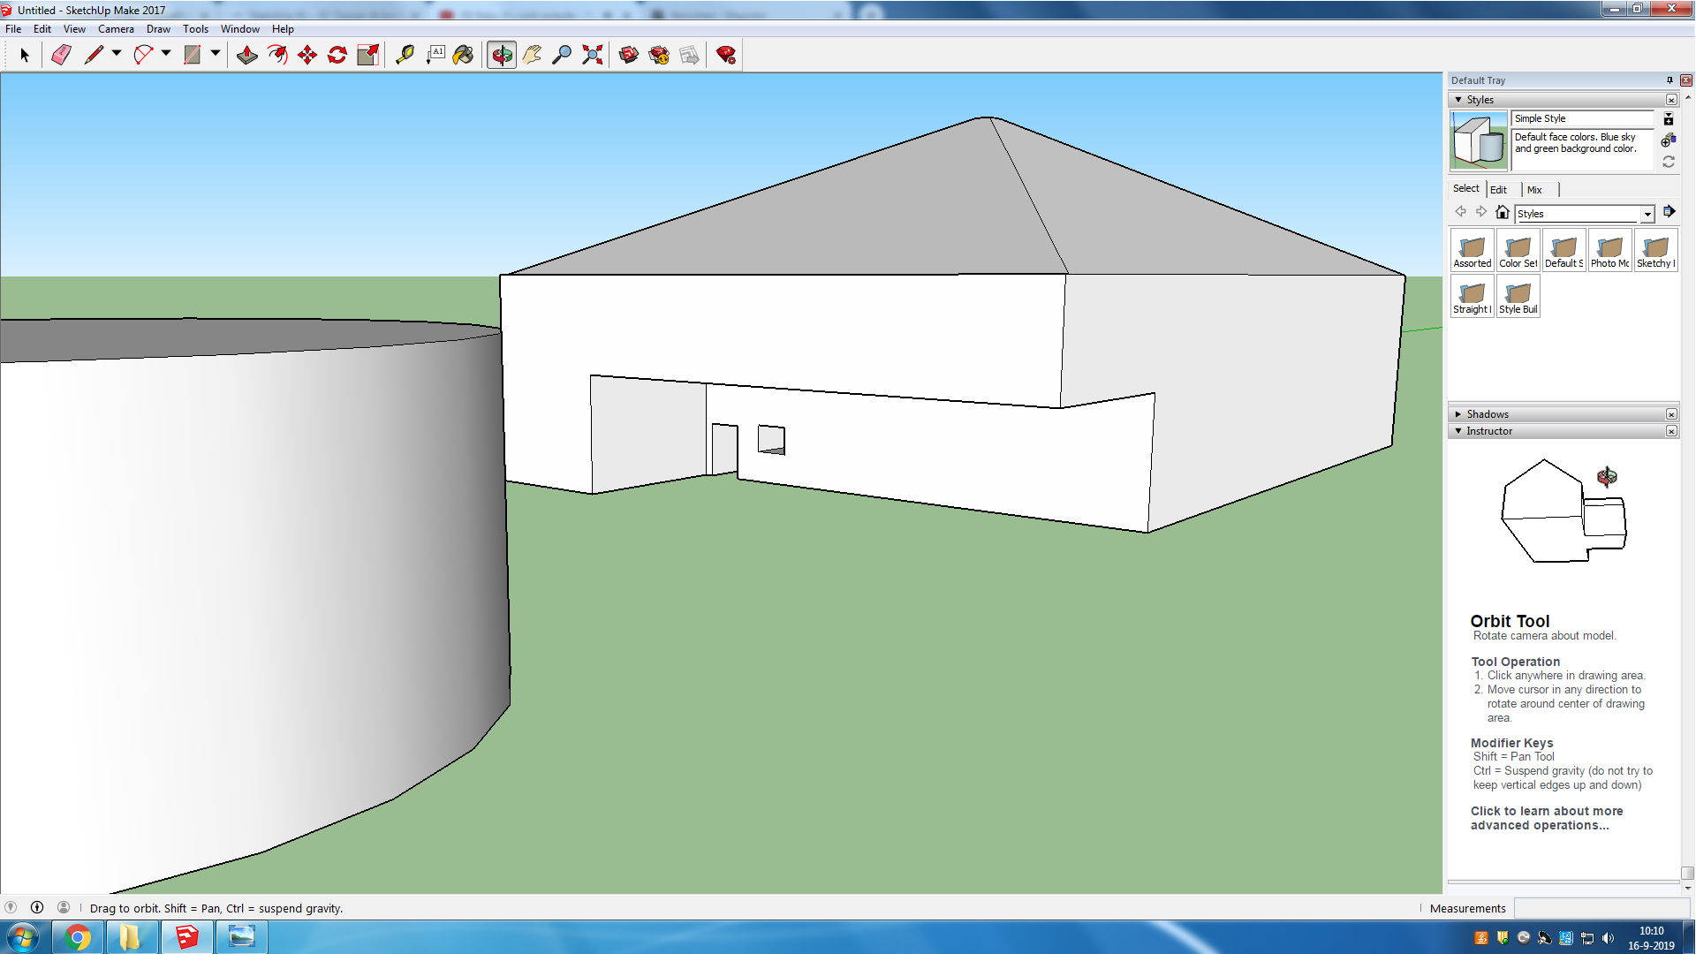Pick the Tape Measure tool
Screen dimensions: 1696x954
tap(405, 55)
